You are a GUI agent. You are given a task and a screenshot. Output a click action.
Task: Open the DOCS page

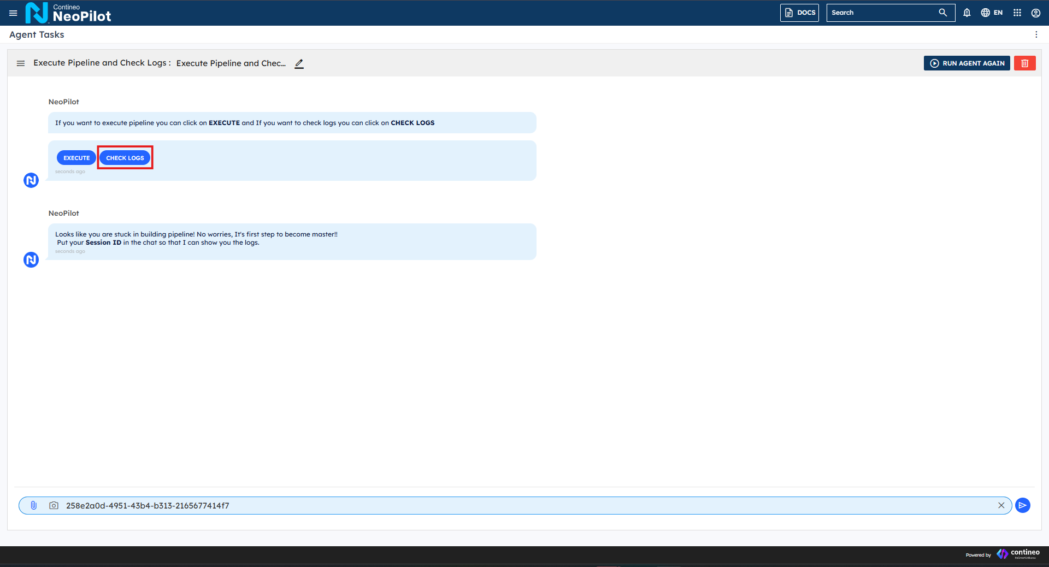pyautogui.click(x=799, y=13)
